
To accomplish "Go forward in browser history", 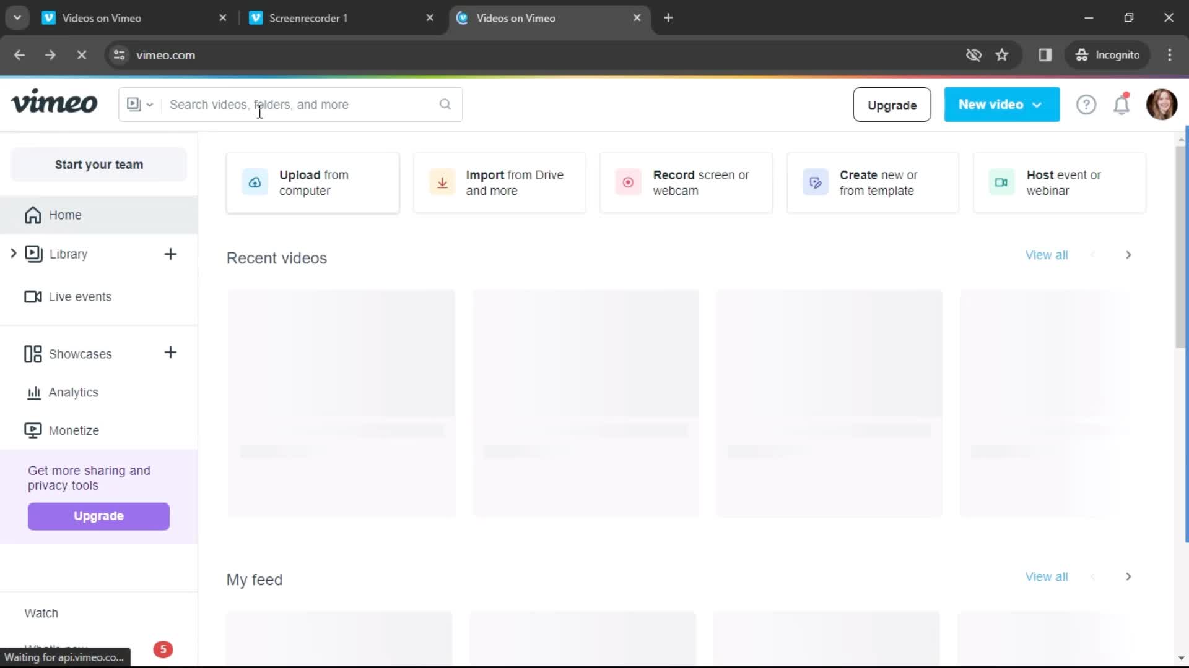I will (50, 55).
